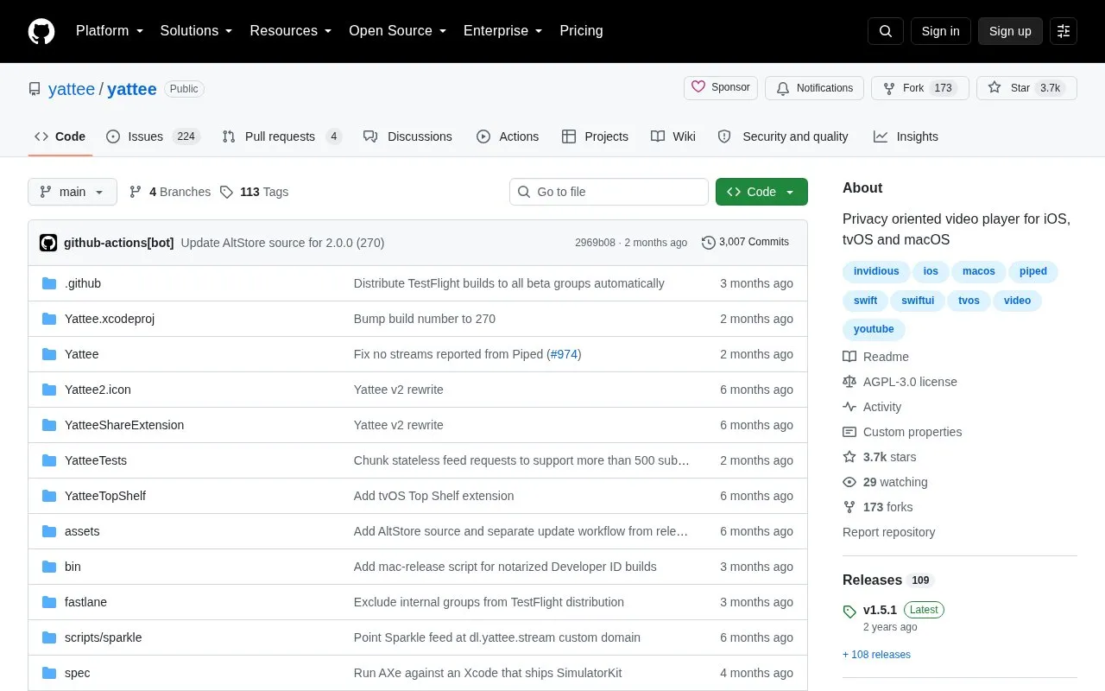Screen dimensions: 1105x691
Task: Switch to the Issues tab
Action: pyautogui.click(x=153, y=136)
